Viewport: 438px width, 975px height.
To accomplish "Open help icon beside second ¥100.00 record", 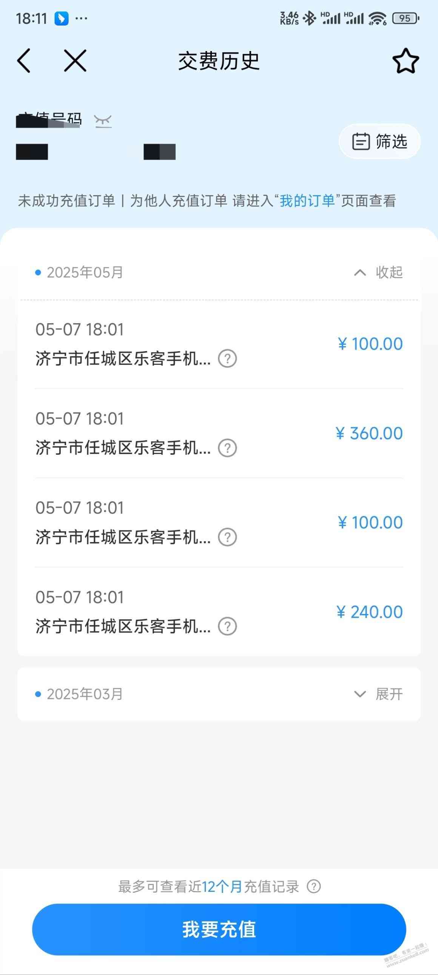I will (x=228, y=537).
